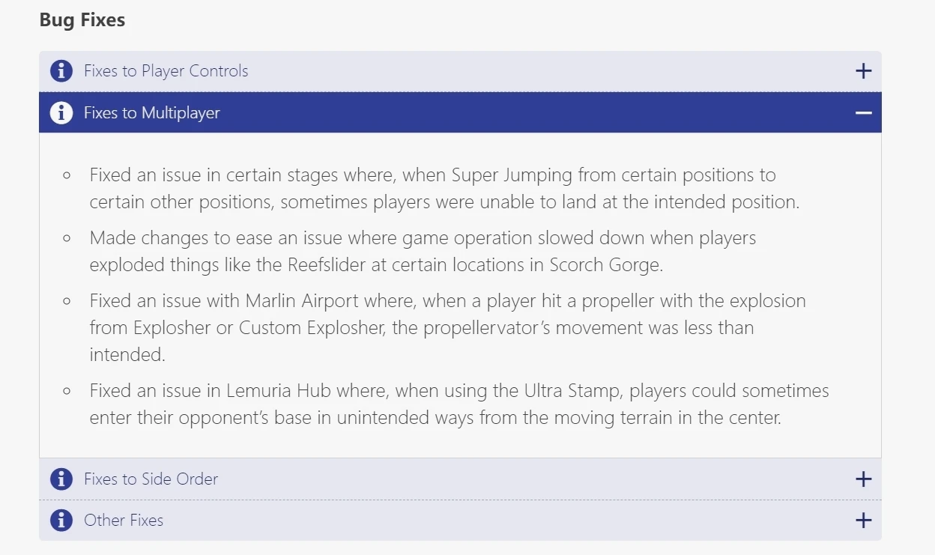Open the Fixes to Side Order section title
Viewport: 935px width, 555px height.
[x=151, y=479]
